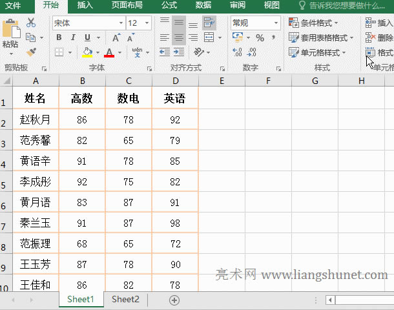Add a new sheet with plus icon

pyautogui.click(x=174, y=300)
